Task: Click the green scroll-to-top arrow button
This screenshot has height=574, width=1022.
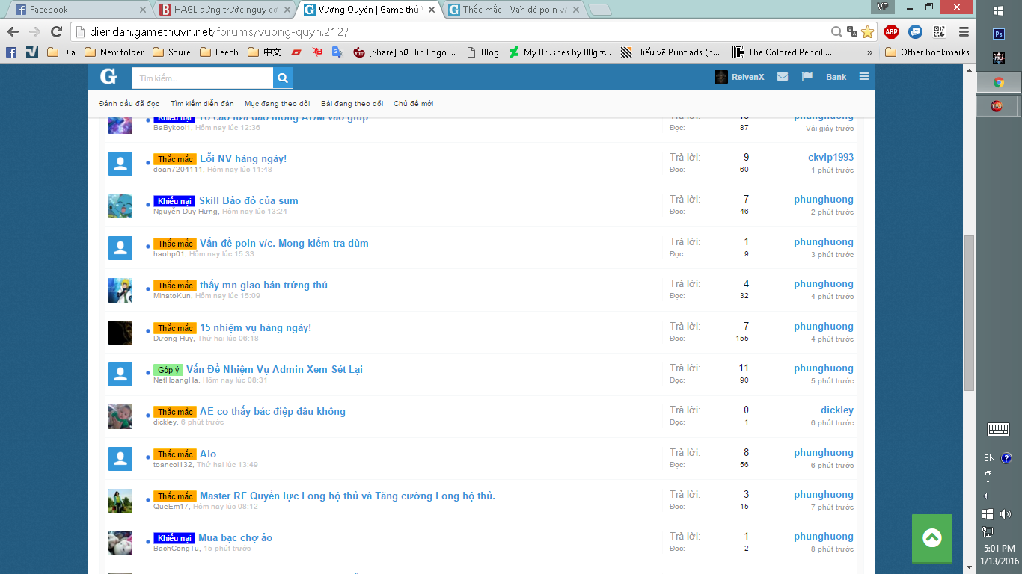Action: click(931, 538)
